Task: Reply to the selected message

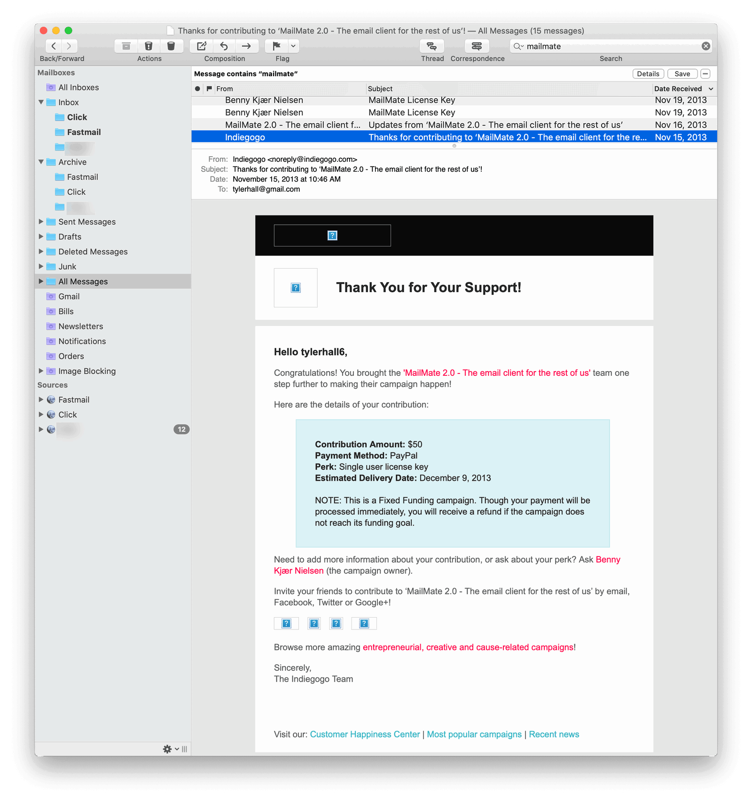Action: coord(224,46)
